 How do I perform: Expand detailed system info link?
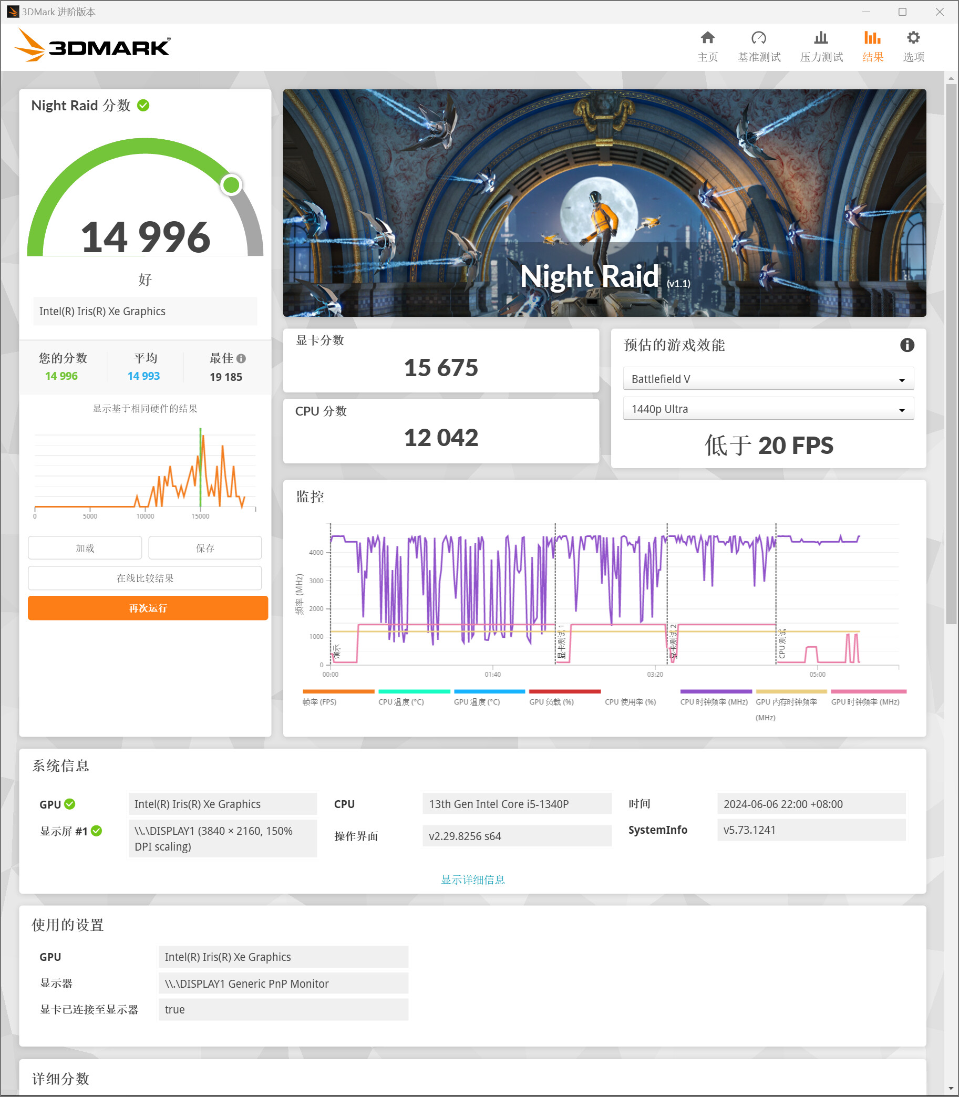coord(472,879)
